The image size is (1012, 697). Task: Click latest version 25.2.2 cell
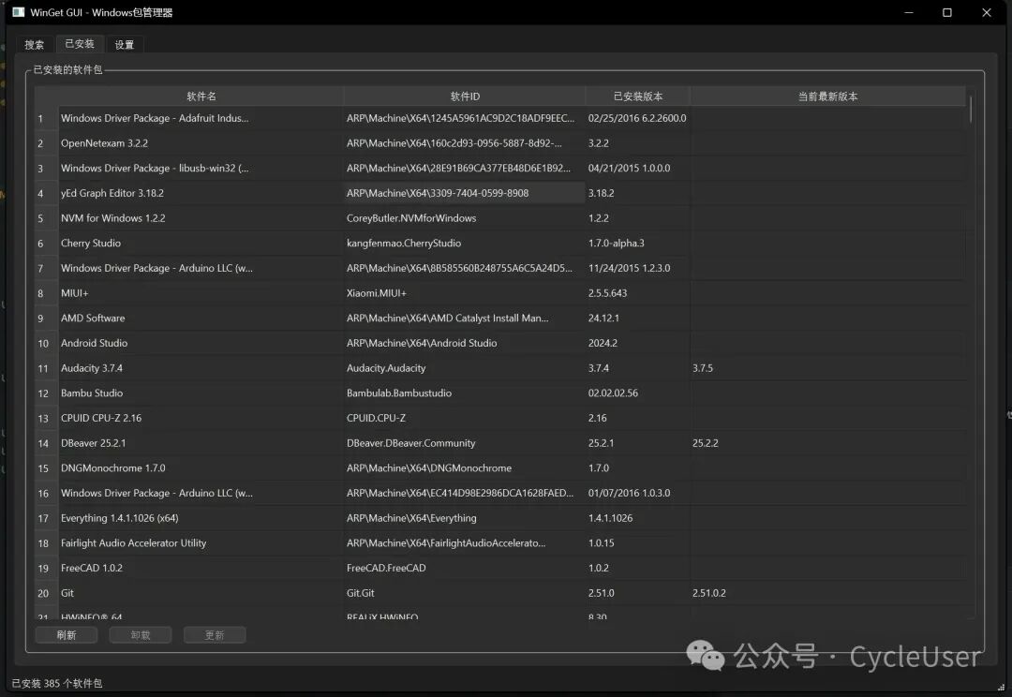(828, 443)
